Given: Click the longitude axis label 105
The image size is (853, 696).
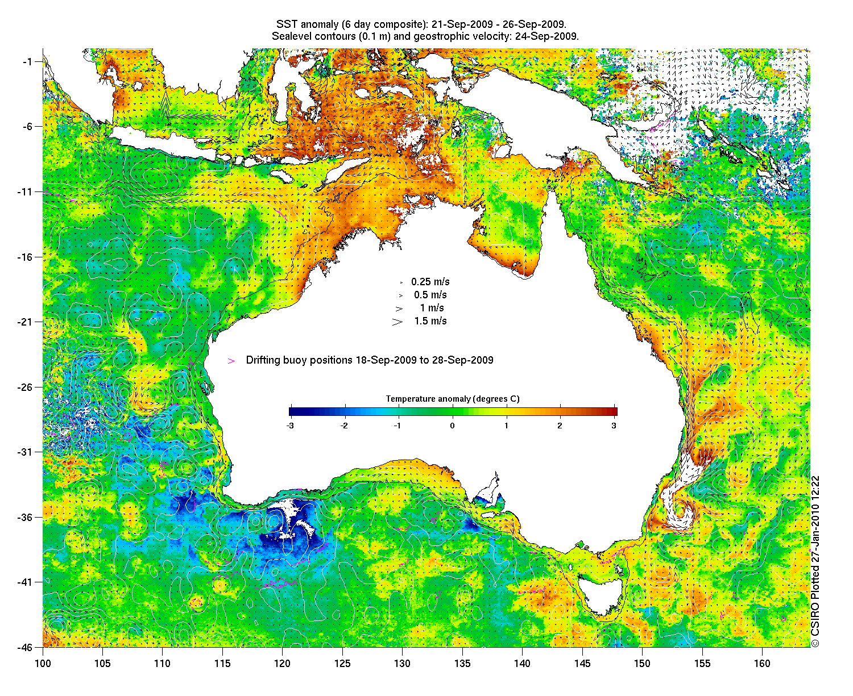Looking at the screenshot, I should click(x=102, y=664).
